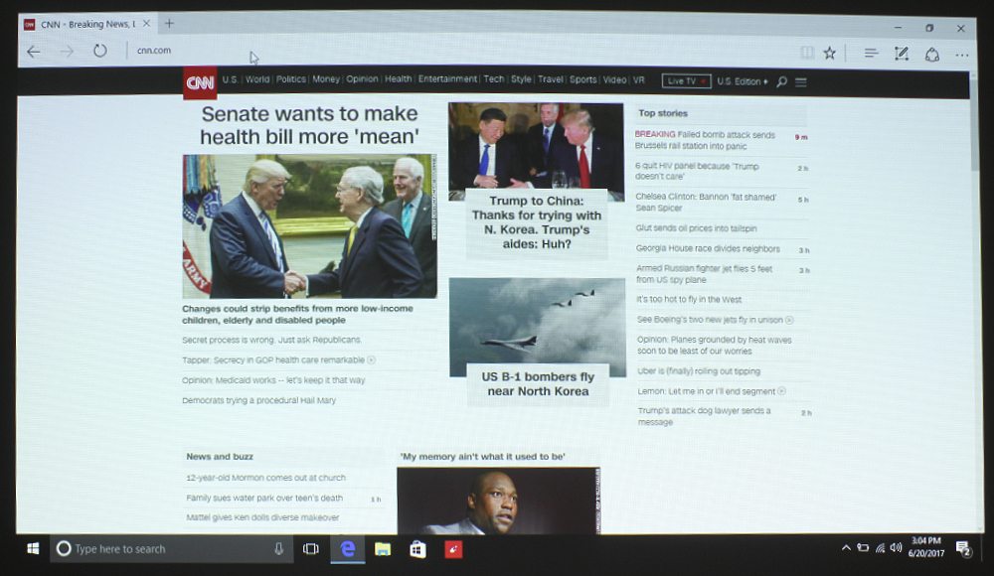The width and height of the screenshot is (994, 576).
Task: Go to the Health section
Action: [399, 79]
